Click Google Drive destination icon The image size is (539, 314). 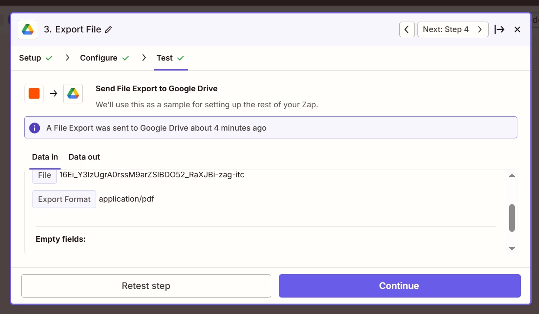click(73, 93)
